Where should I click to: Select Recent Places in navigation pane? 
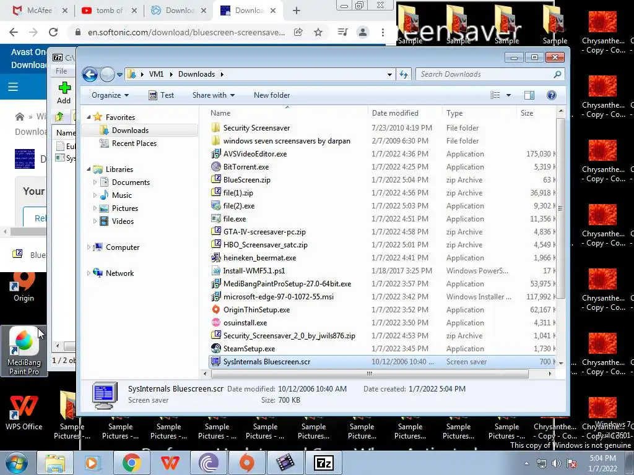click(134, 143)
